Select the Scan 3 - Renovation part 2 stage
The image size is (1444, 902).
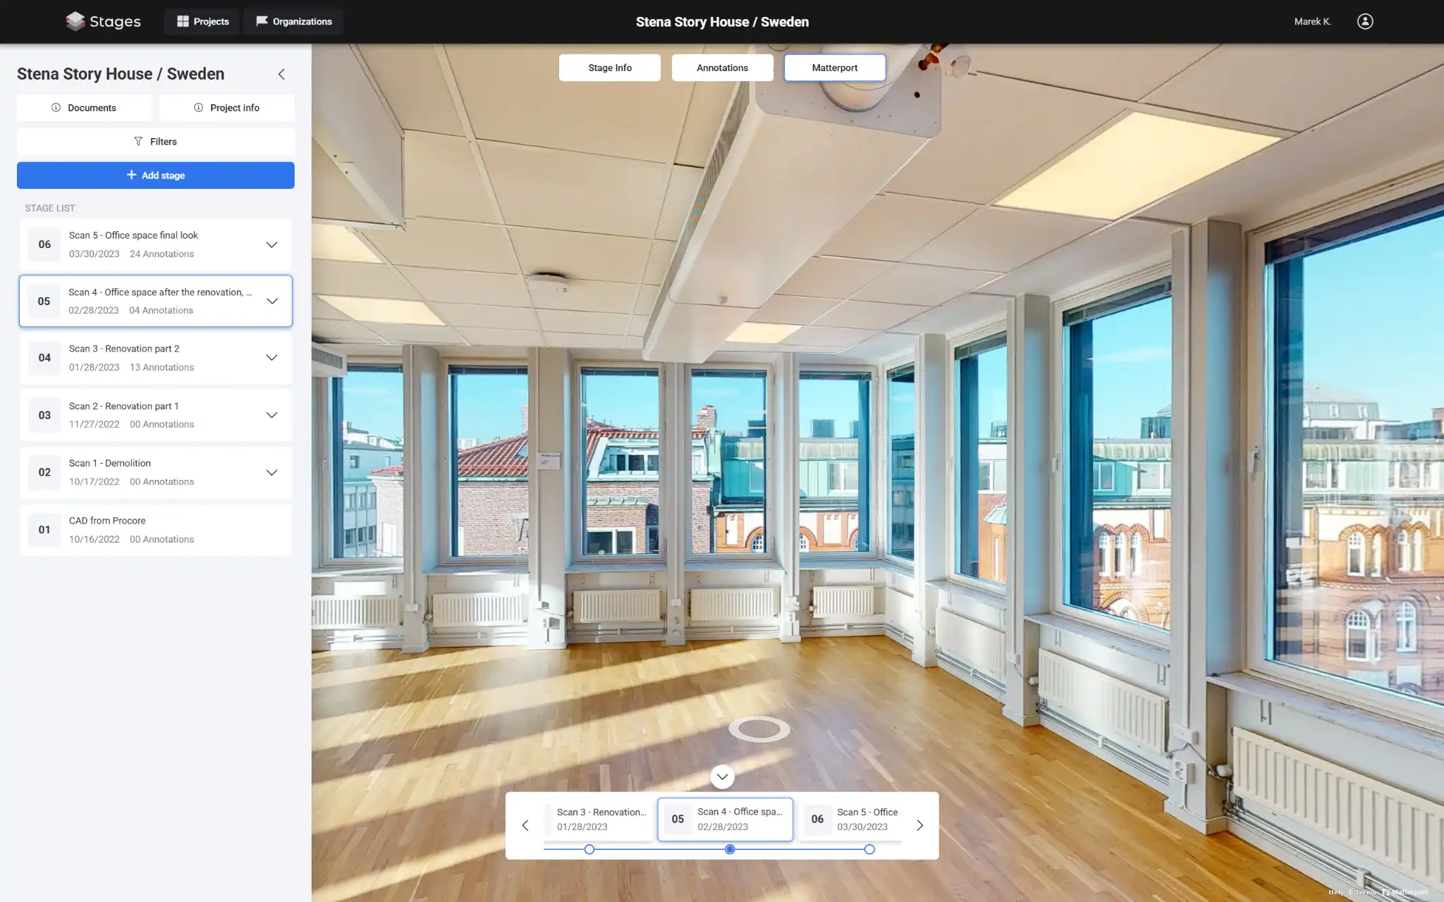coord(156,358)
